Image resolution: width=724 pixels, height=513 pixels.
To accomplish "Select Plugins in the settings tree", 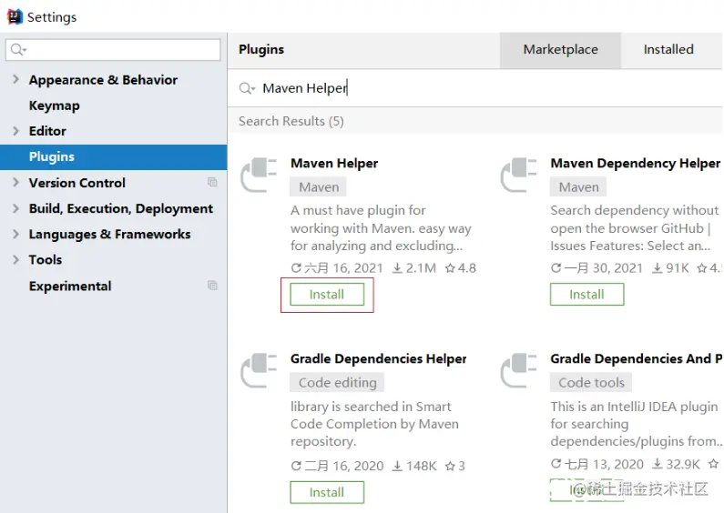I will pos(114,156).
